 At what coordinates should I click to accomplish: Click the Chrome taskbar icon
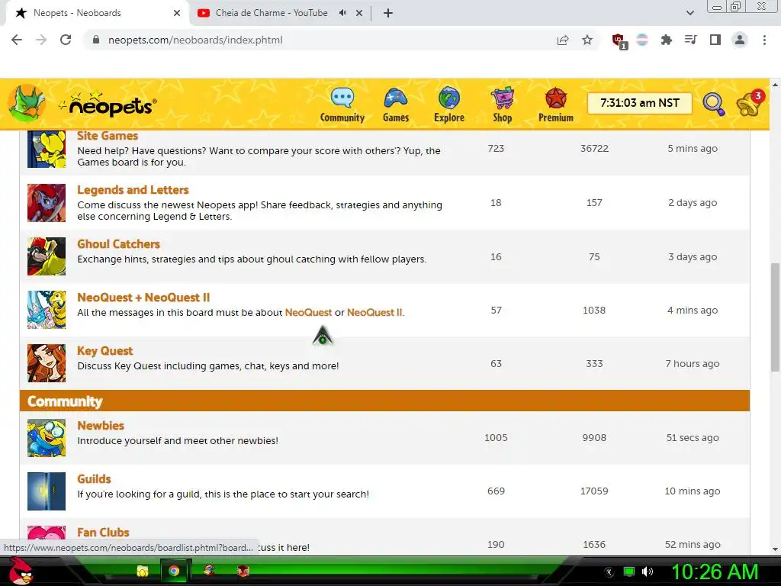click(x=174, y=571)
